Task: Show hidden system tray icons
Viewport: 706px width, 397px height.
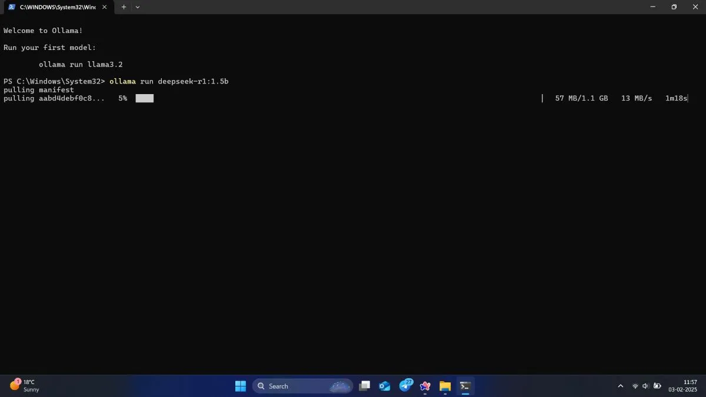Action: [620, 386]
